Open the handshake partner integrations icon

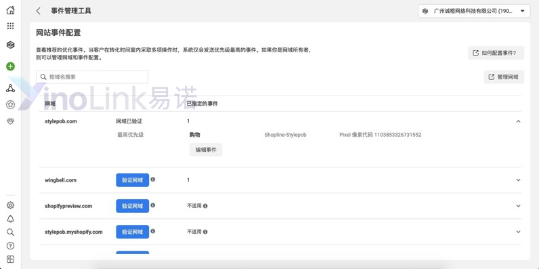[10, 121]
